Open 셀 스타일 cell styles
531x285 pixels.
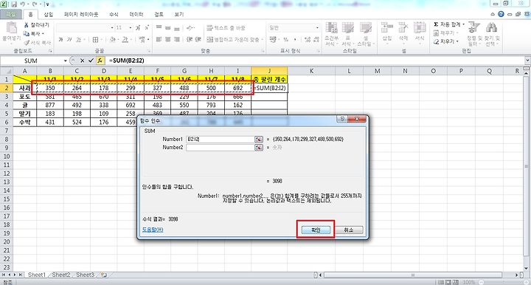click(365, 34)
